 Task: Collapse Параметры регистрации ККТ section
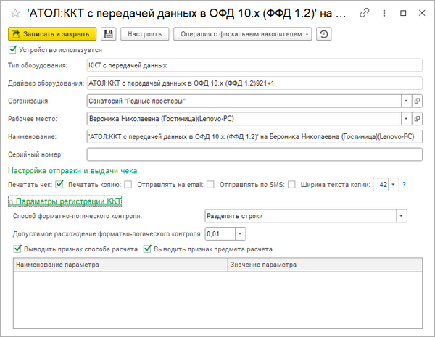(x=65, y=201)
